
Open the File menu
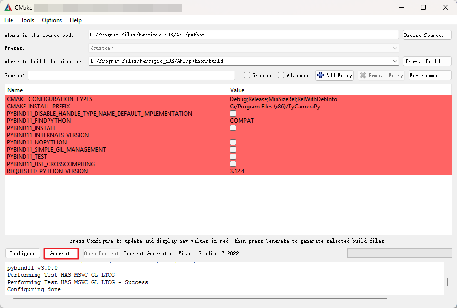pos(9,20)
